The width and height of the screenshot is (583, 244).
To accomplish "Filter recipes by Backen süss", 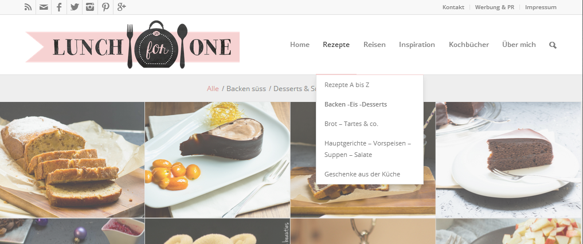I will coord(246,88).
